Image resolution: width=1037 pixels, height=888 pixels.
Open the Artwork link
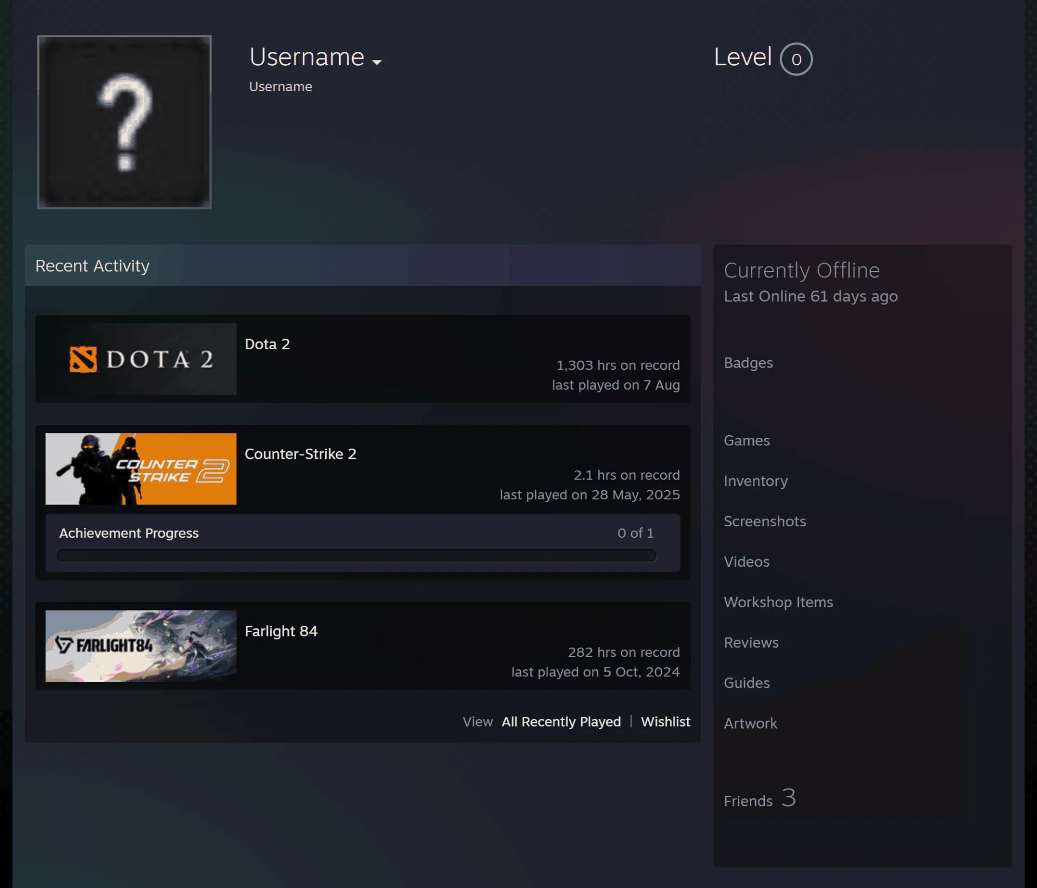point(750,724)
